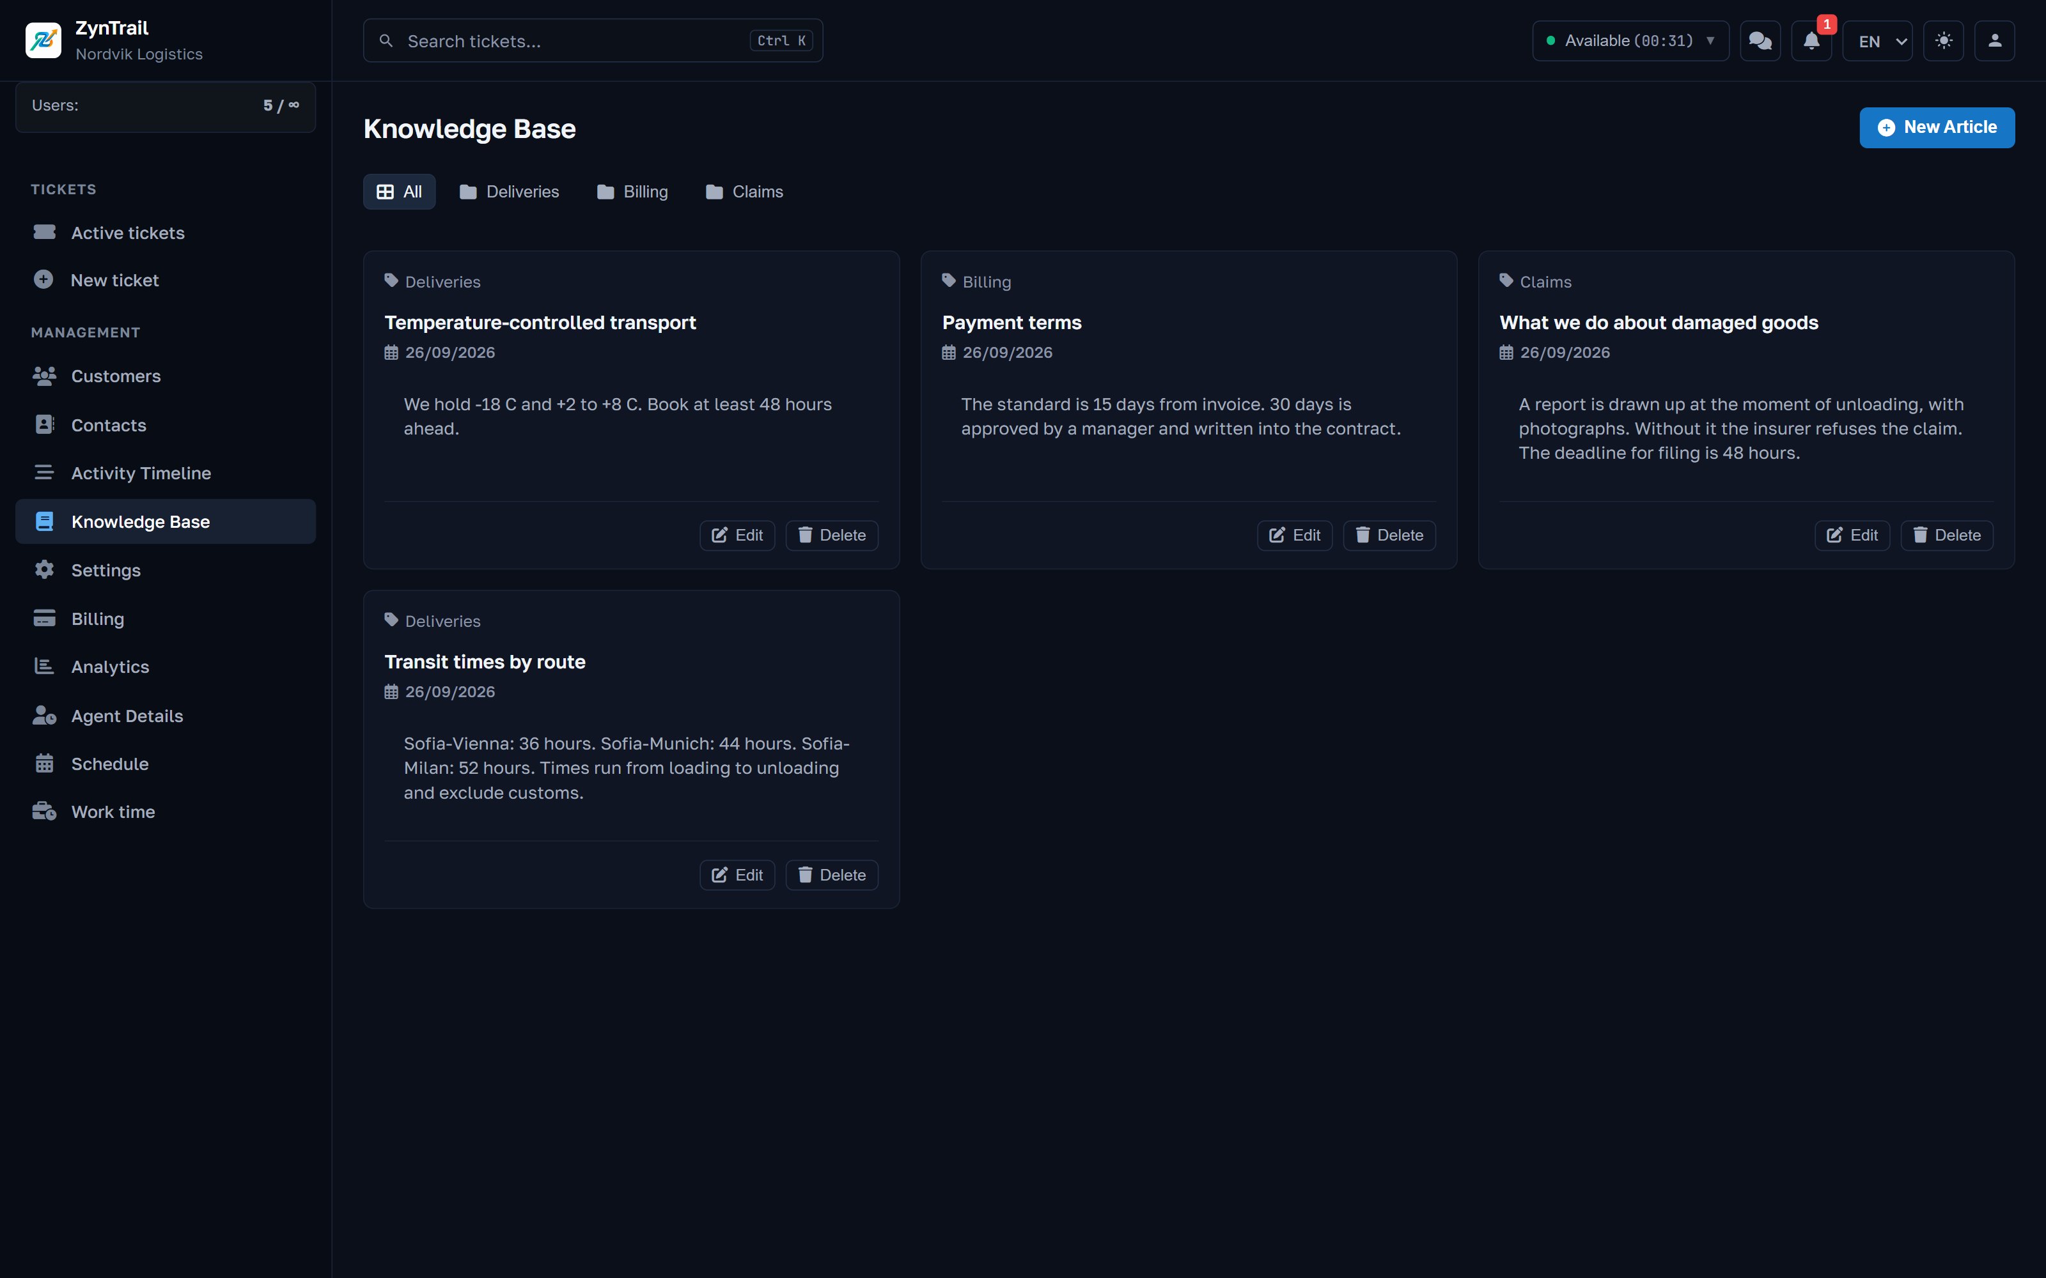Open Settings in sidebar
Image resolution: width=2046 pixels, height=1278 pixels.
(166, 571)
